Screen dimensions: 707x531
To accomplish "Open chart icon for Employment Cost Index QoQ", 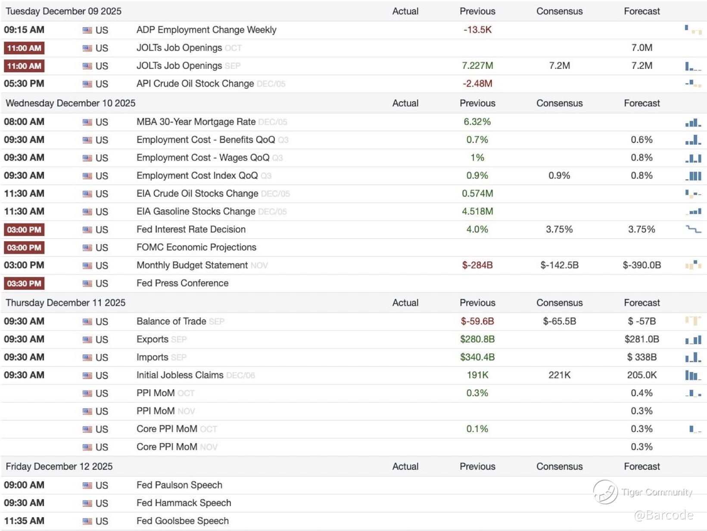I will [693, 176].
